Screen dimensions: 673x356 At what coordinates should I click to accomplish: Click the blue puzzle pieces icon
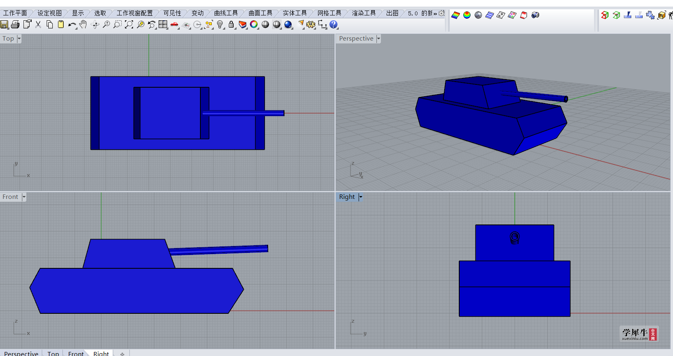[650, 15]
